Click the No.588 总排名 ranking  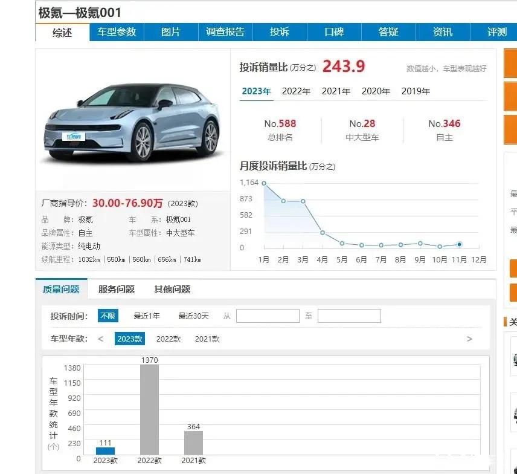pyautogui.click(x=280, y=130)
